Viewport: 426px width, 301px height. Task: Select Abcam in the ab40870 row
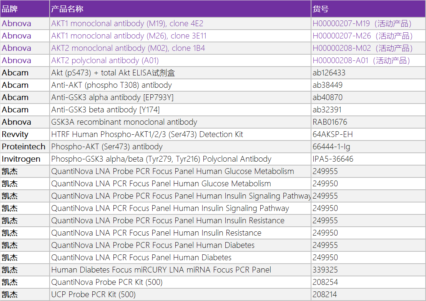25,97
